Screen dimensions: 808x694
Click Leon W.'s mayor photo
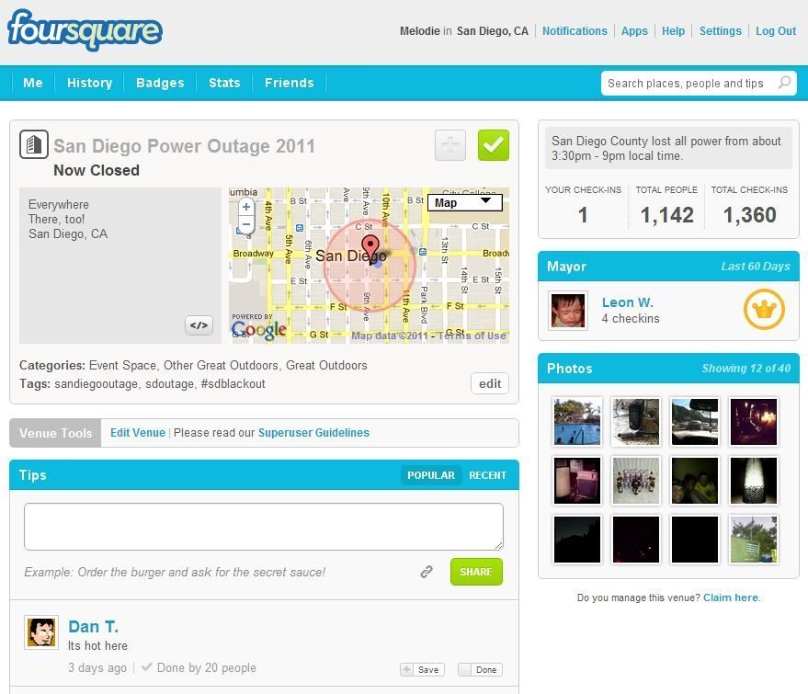point(567,310)
